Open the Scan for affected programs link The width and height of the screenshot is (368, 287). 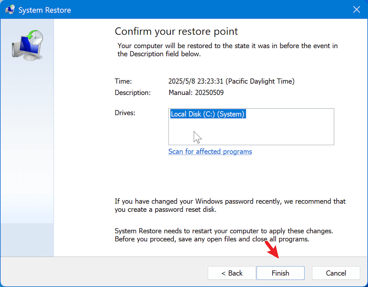pyautogui.click(x=210, y=151)
